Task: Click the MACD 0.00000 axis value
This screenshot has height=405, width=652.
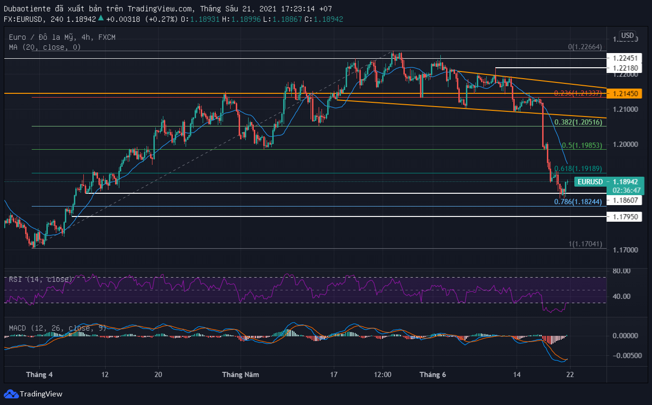Action: click(625, 335)
